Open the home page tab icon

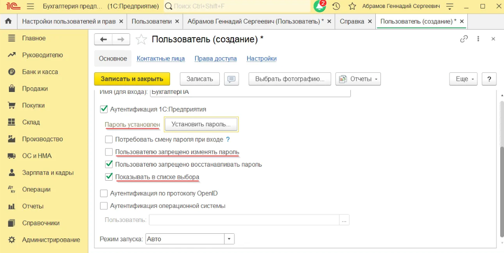[8, 22]
